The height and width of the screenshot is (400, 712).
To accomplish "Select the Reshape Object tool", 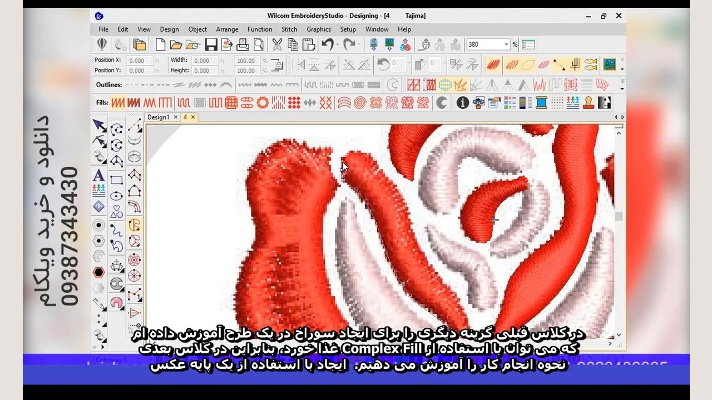I will point(99,141).
